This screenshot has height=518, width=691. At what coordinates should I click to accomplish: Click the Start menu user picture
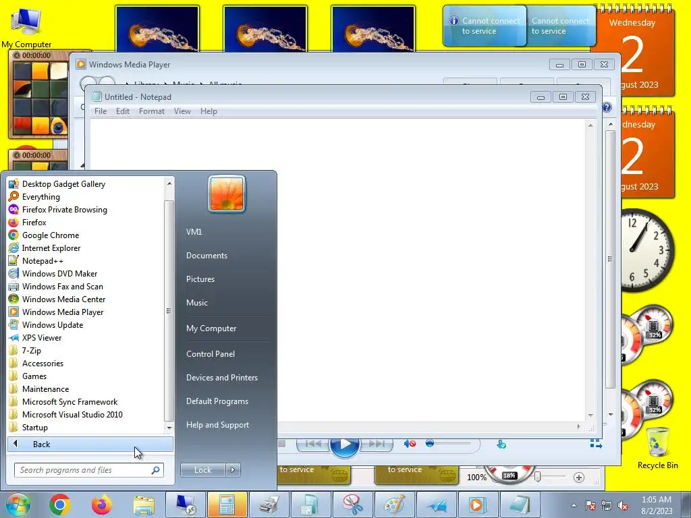click(227, 194)
